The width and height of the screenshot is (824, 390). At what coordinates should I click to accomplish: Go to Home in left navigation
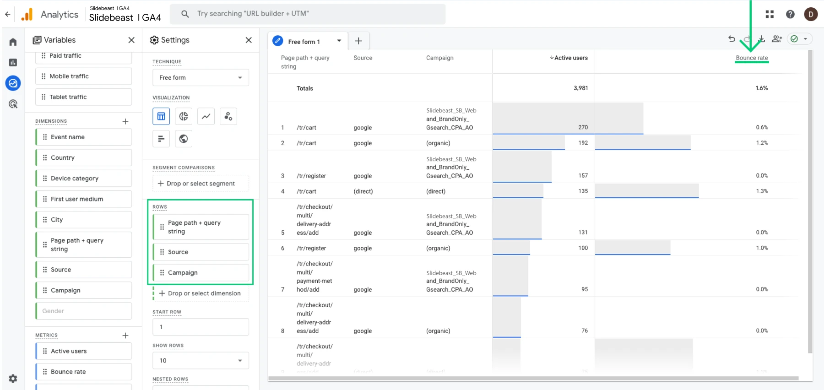[13, 42]
